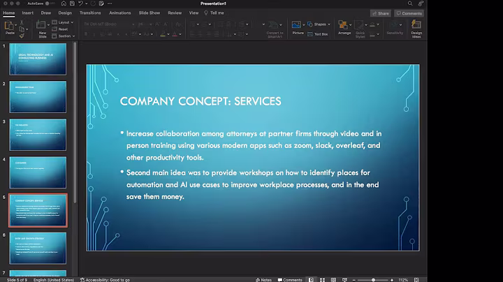The width and height of the screenshot is (503, 282).
Task: Click the Reset slide button
Action: point(60,29)
